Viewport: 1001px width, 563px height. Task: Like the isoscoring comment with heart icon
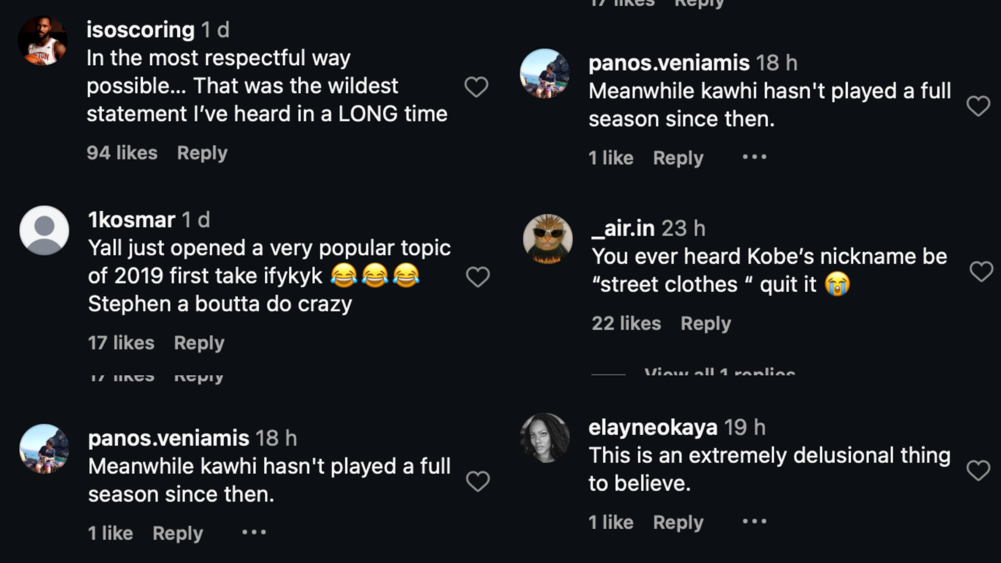pos(476,87)
